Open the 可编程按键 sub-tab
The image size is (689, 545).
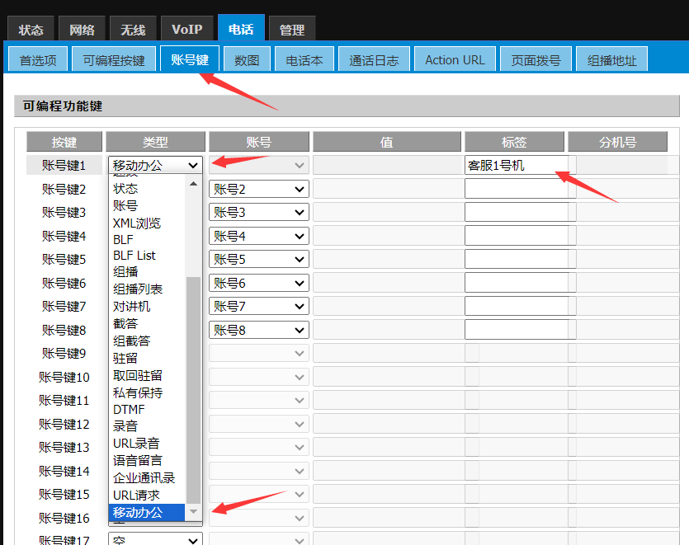113,60
